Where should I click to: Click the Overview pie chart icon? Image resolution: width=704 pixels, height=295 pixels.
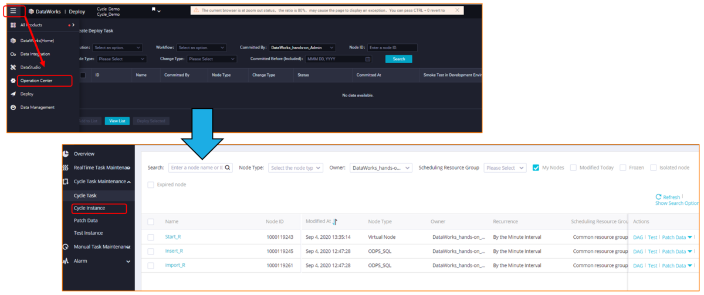[66, 153]
